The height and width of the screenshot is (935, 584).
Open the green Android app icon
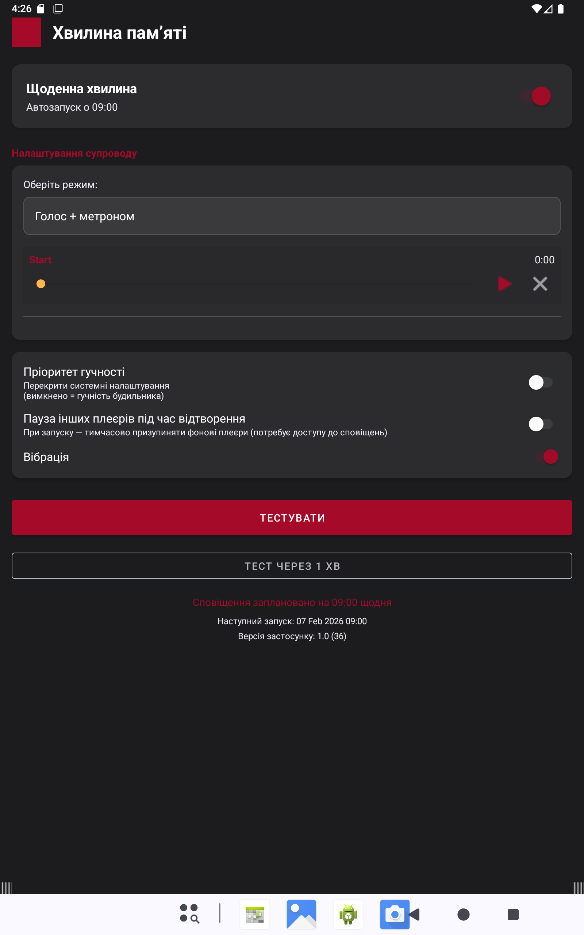pyautogui.click(x=348, y=914)
